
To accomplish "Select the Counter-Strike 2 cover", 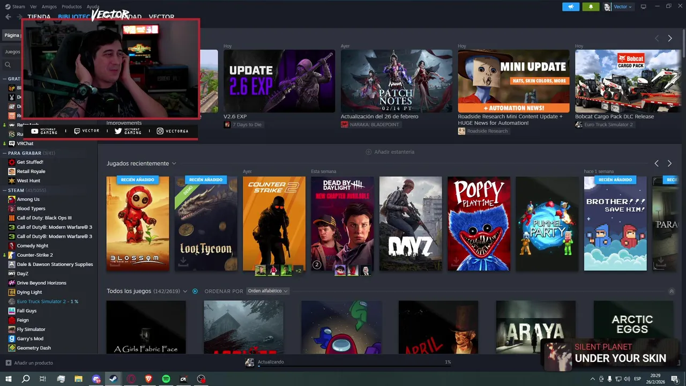I will tap(274, 224).
